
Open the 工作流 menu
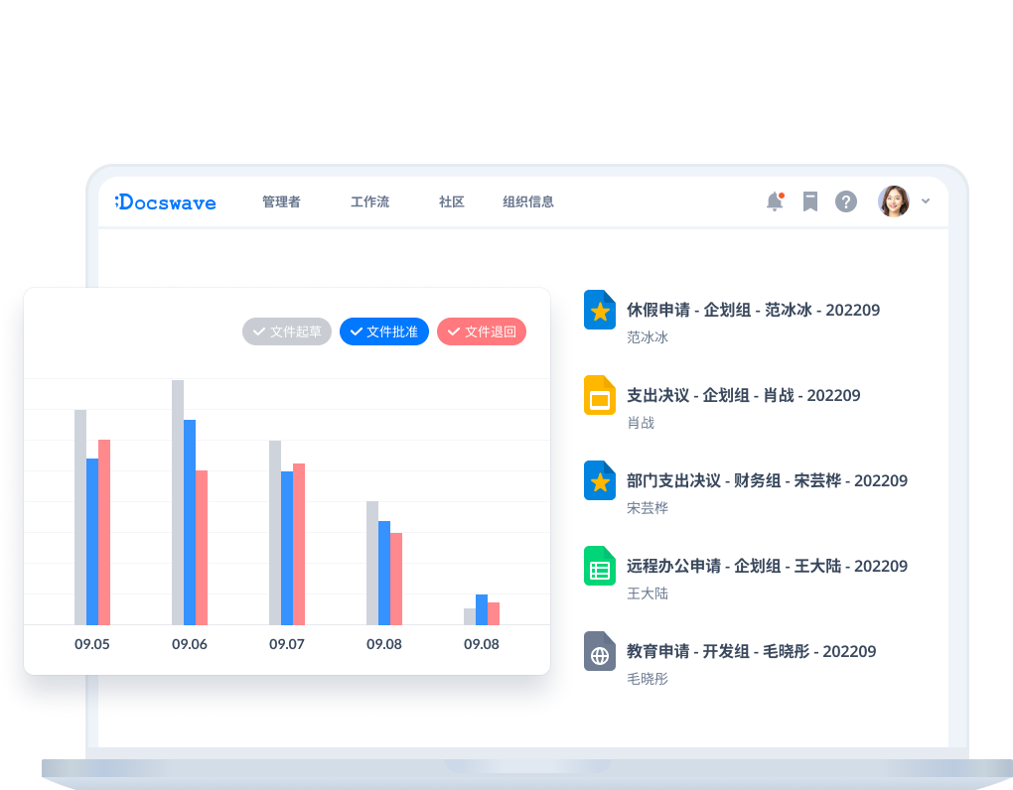pos(369,202)
